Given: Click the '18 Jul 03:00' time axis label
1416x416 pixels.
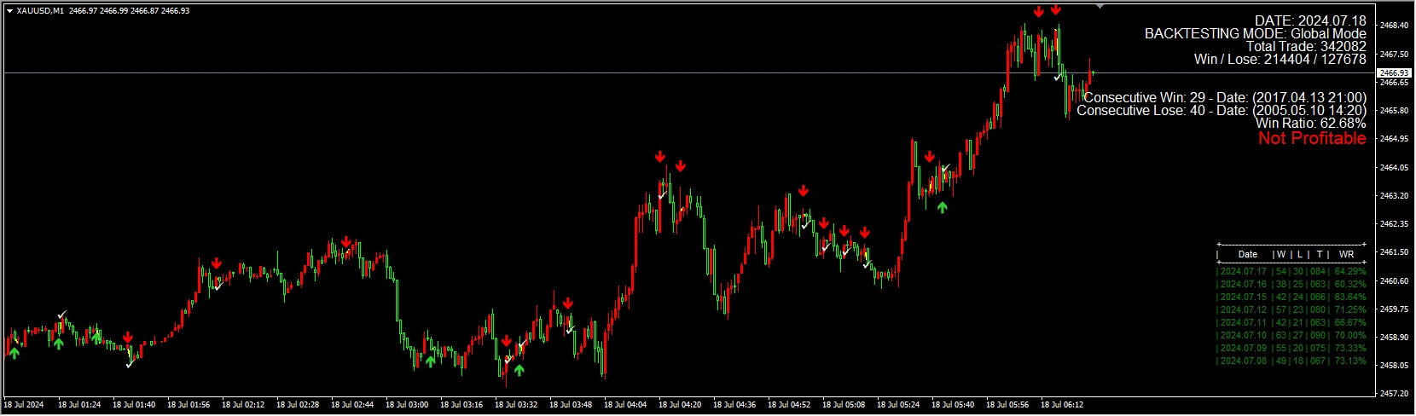Looking at the screenshot, I should pyautogui.click(x=407, y=405).
